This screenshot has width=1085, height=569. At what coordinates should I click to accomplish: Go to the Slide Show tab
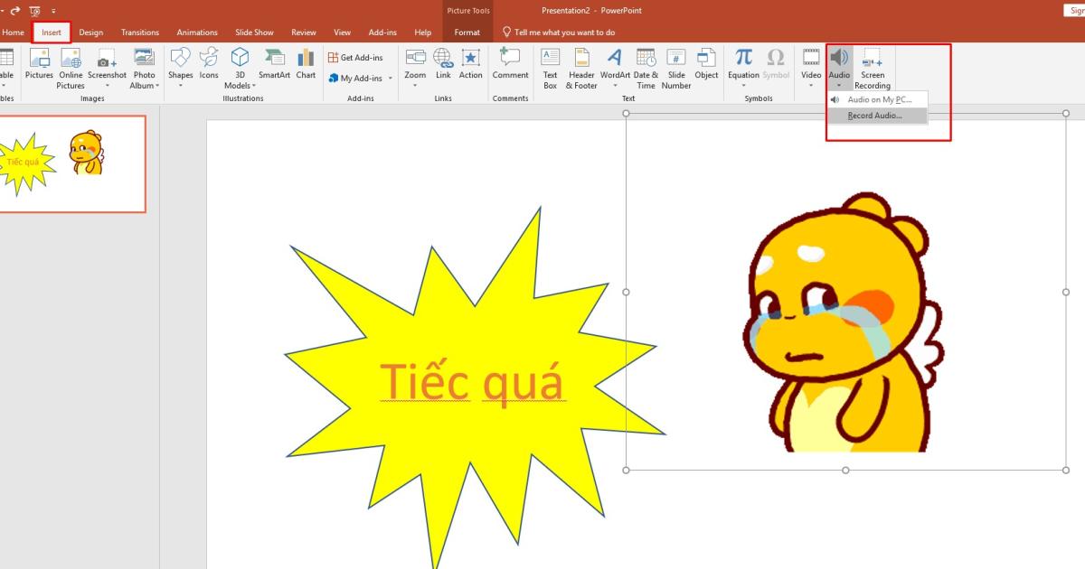point(255,33)
